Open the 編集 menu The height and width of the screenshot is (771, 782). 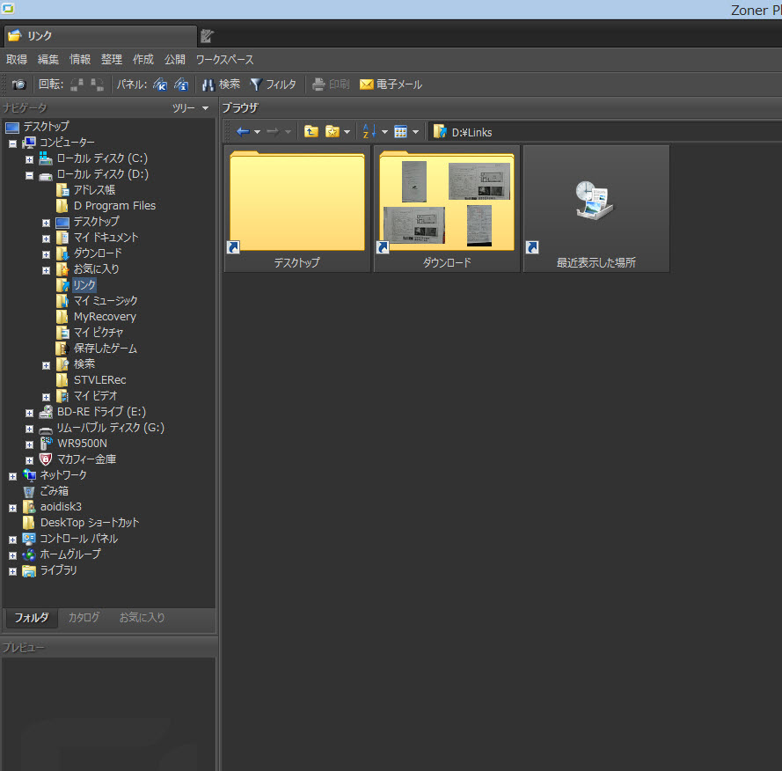[x=48, y=60]
